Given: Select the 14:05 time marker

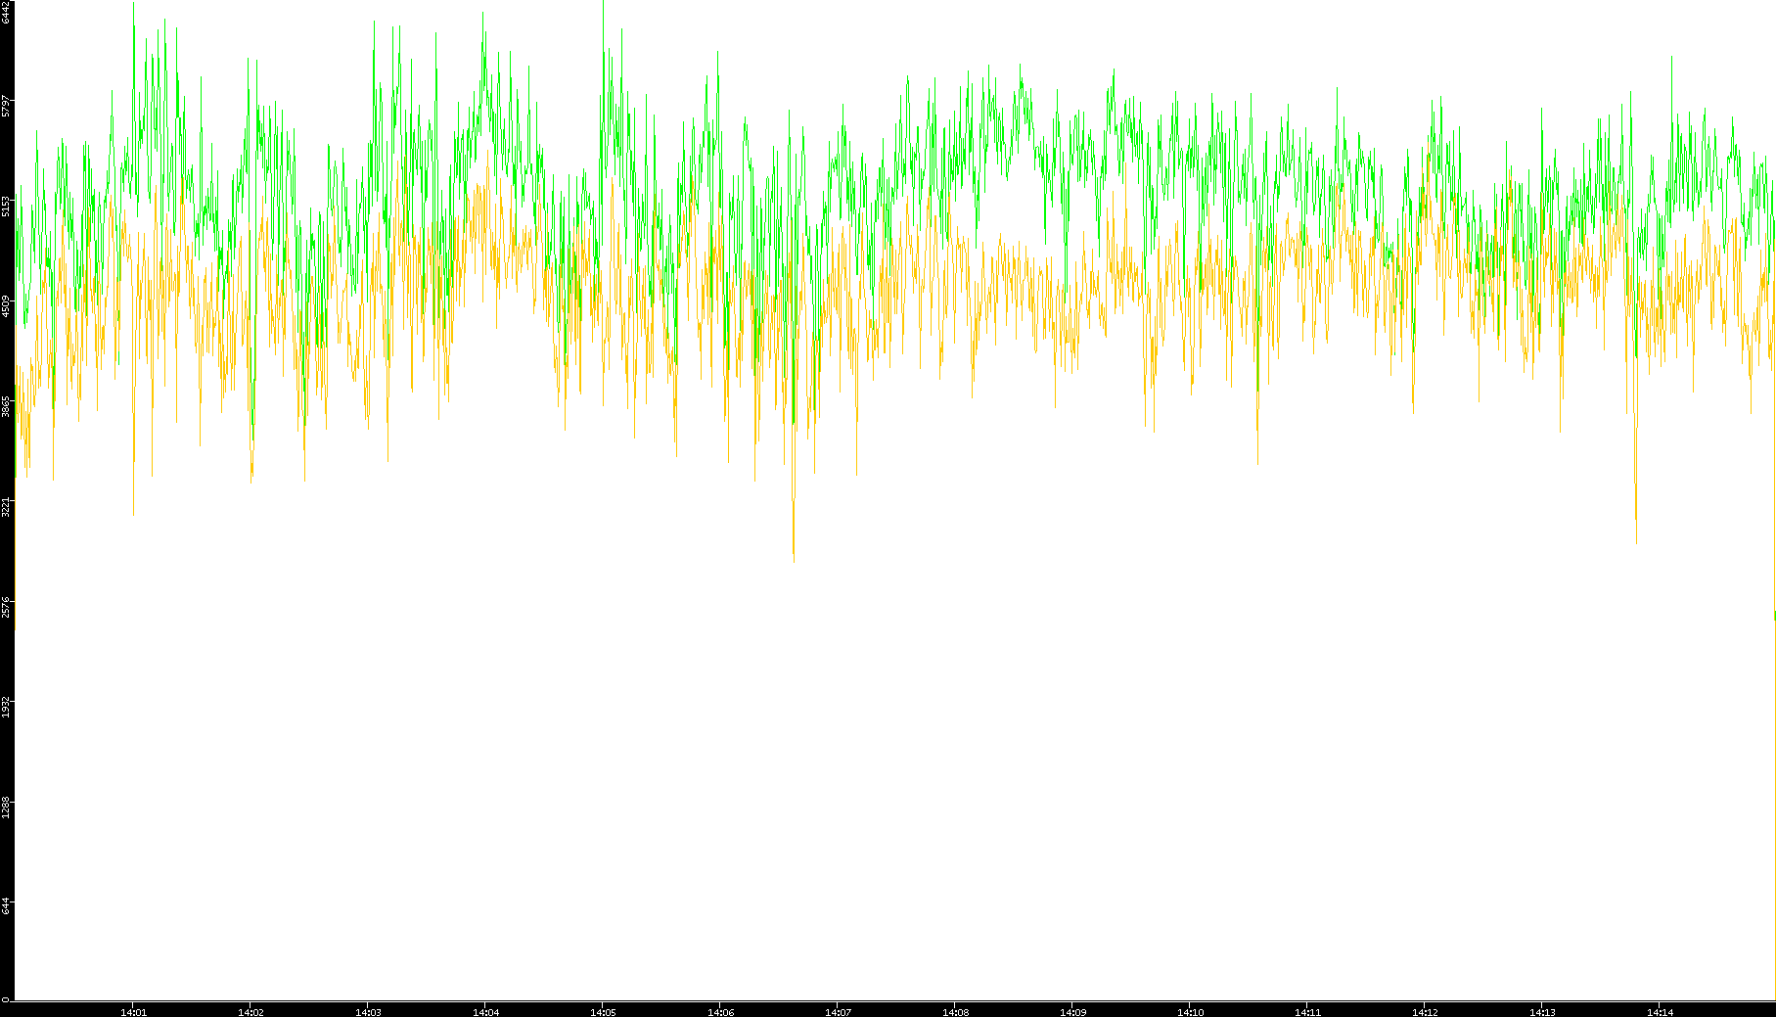Looking at the screenshot, I should (x=603, y=1012).
